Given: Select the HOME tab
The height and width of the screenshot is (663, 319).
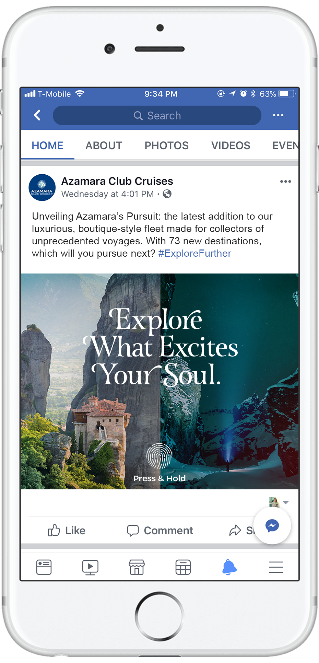Looking at the screenshot, I should (x=47, y=146).
